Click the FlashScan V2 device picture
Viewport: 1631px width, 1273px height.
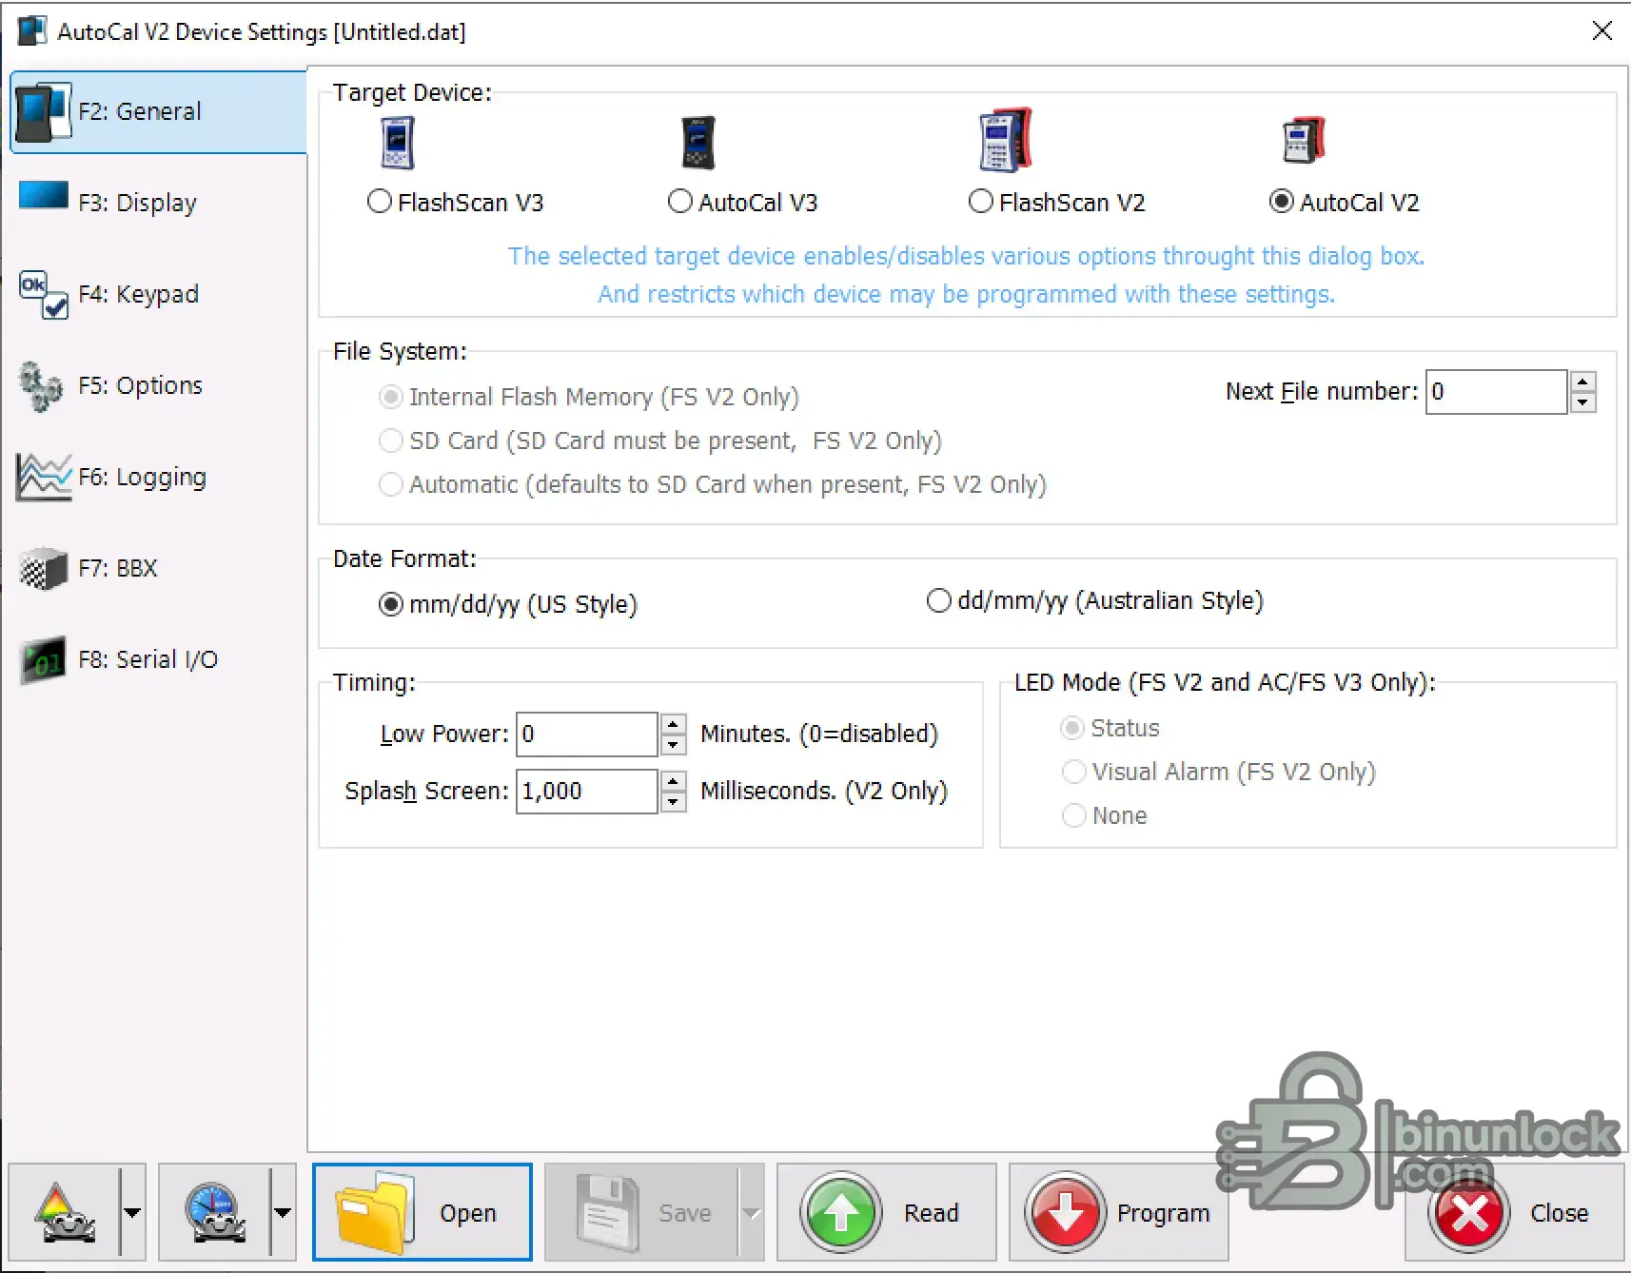[x=1005, y=140]
